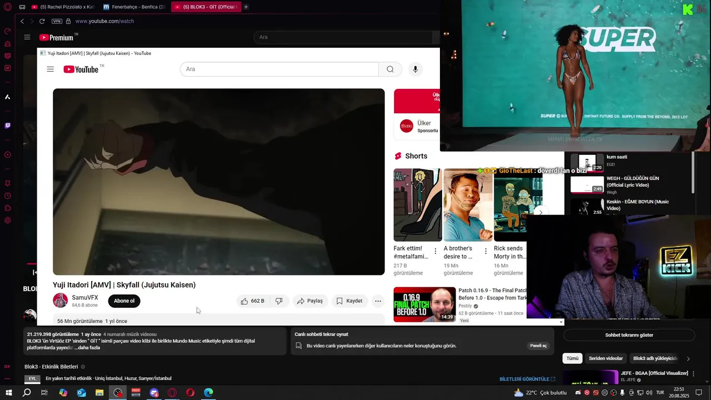Click the www.youtube.com/watch address bar

point(104,21)
